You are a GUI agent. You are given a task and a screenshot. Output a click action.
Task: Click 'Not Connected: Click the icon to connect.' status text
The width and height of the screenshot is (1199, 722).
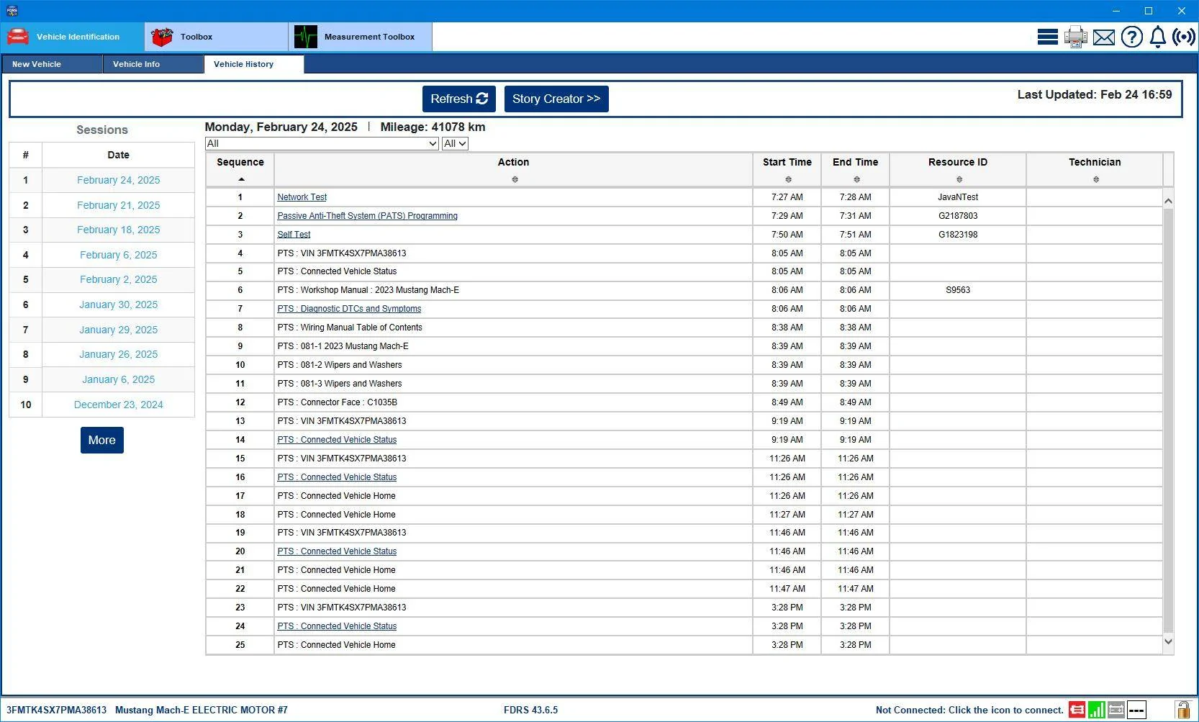point(969,710)
